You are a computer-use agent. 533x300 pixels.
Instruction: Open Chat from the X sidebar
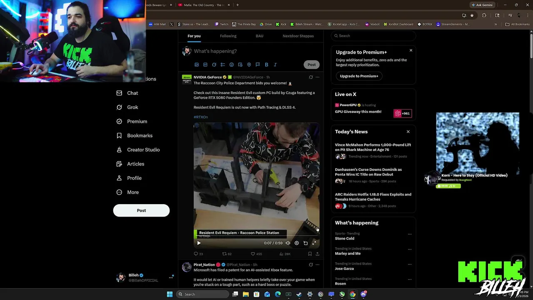127,93
